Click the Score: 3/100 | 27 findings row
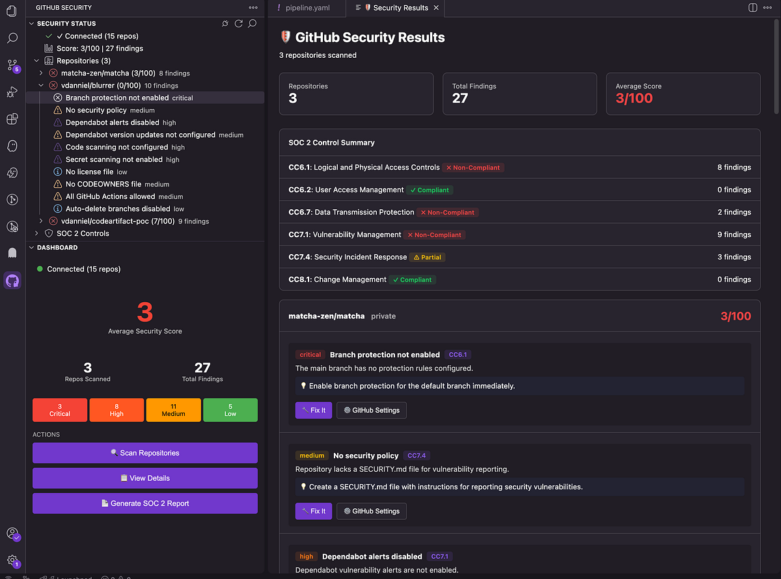Viewport: 781px width, 579px height. pyautogui.click(x=146, y=48)
